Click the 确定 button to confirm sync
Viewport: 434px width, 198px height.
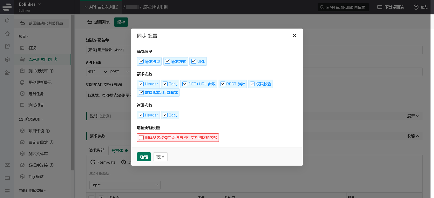(x=144, y=157)
